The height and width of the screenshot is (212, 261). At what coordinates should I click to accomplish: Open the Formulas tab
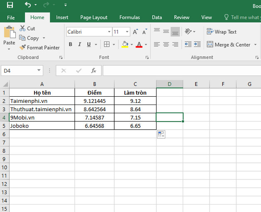130,17
